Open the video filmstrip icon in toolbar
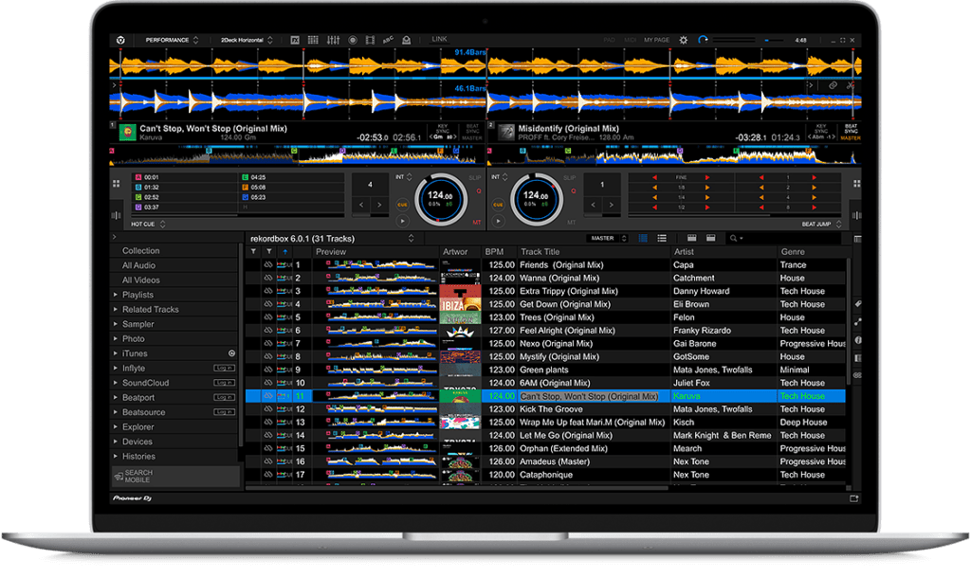Image resolution: width=971 pixels, height=578 pixels. coord(370,40)
